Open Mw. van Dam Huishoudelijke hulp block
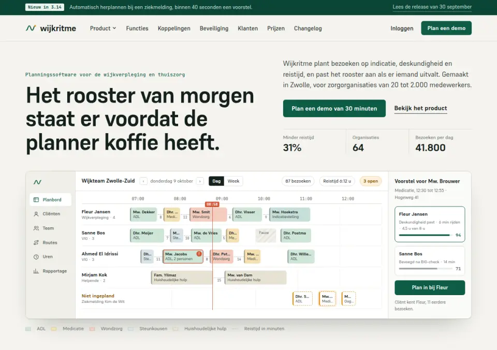Image resolution: width=497 pixels, height=350 pixels. click(x=255, y=278)
